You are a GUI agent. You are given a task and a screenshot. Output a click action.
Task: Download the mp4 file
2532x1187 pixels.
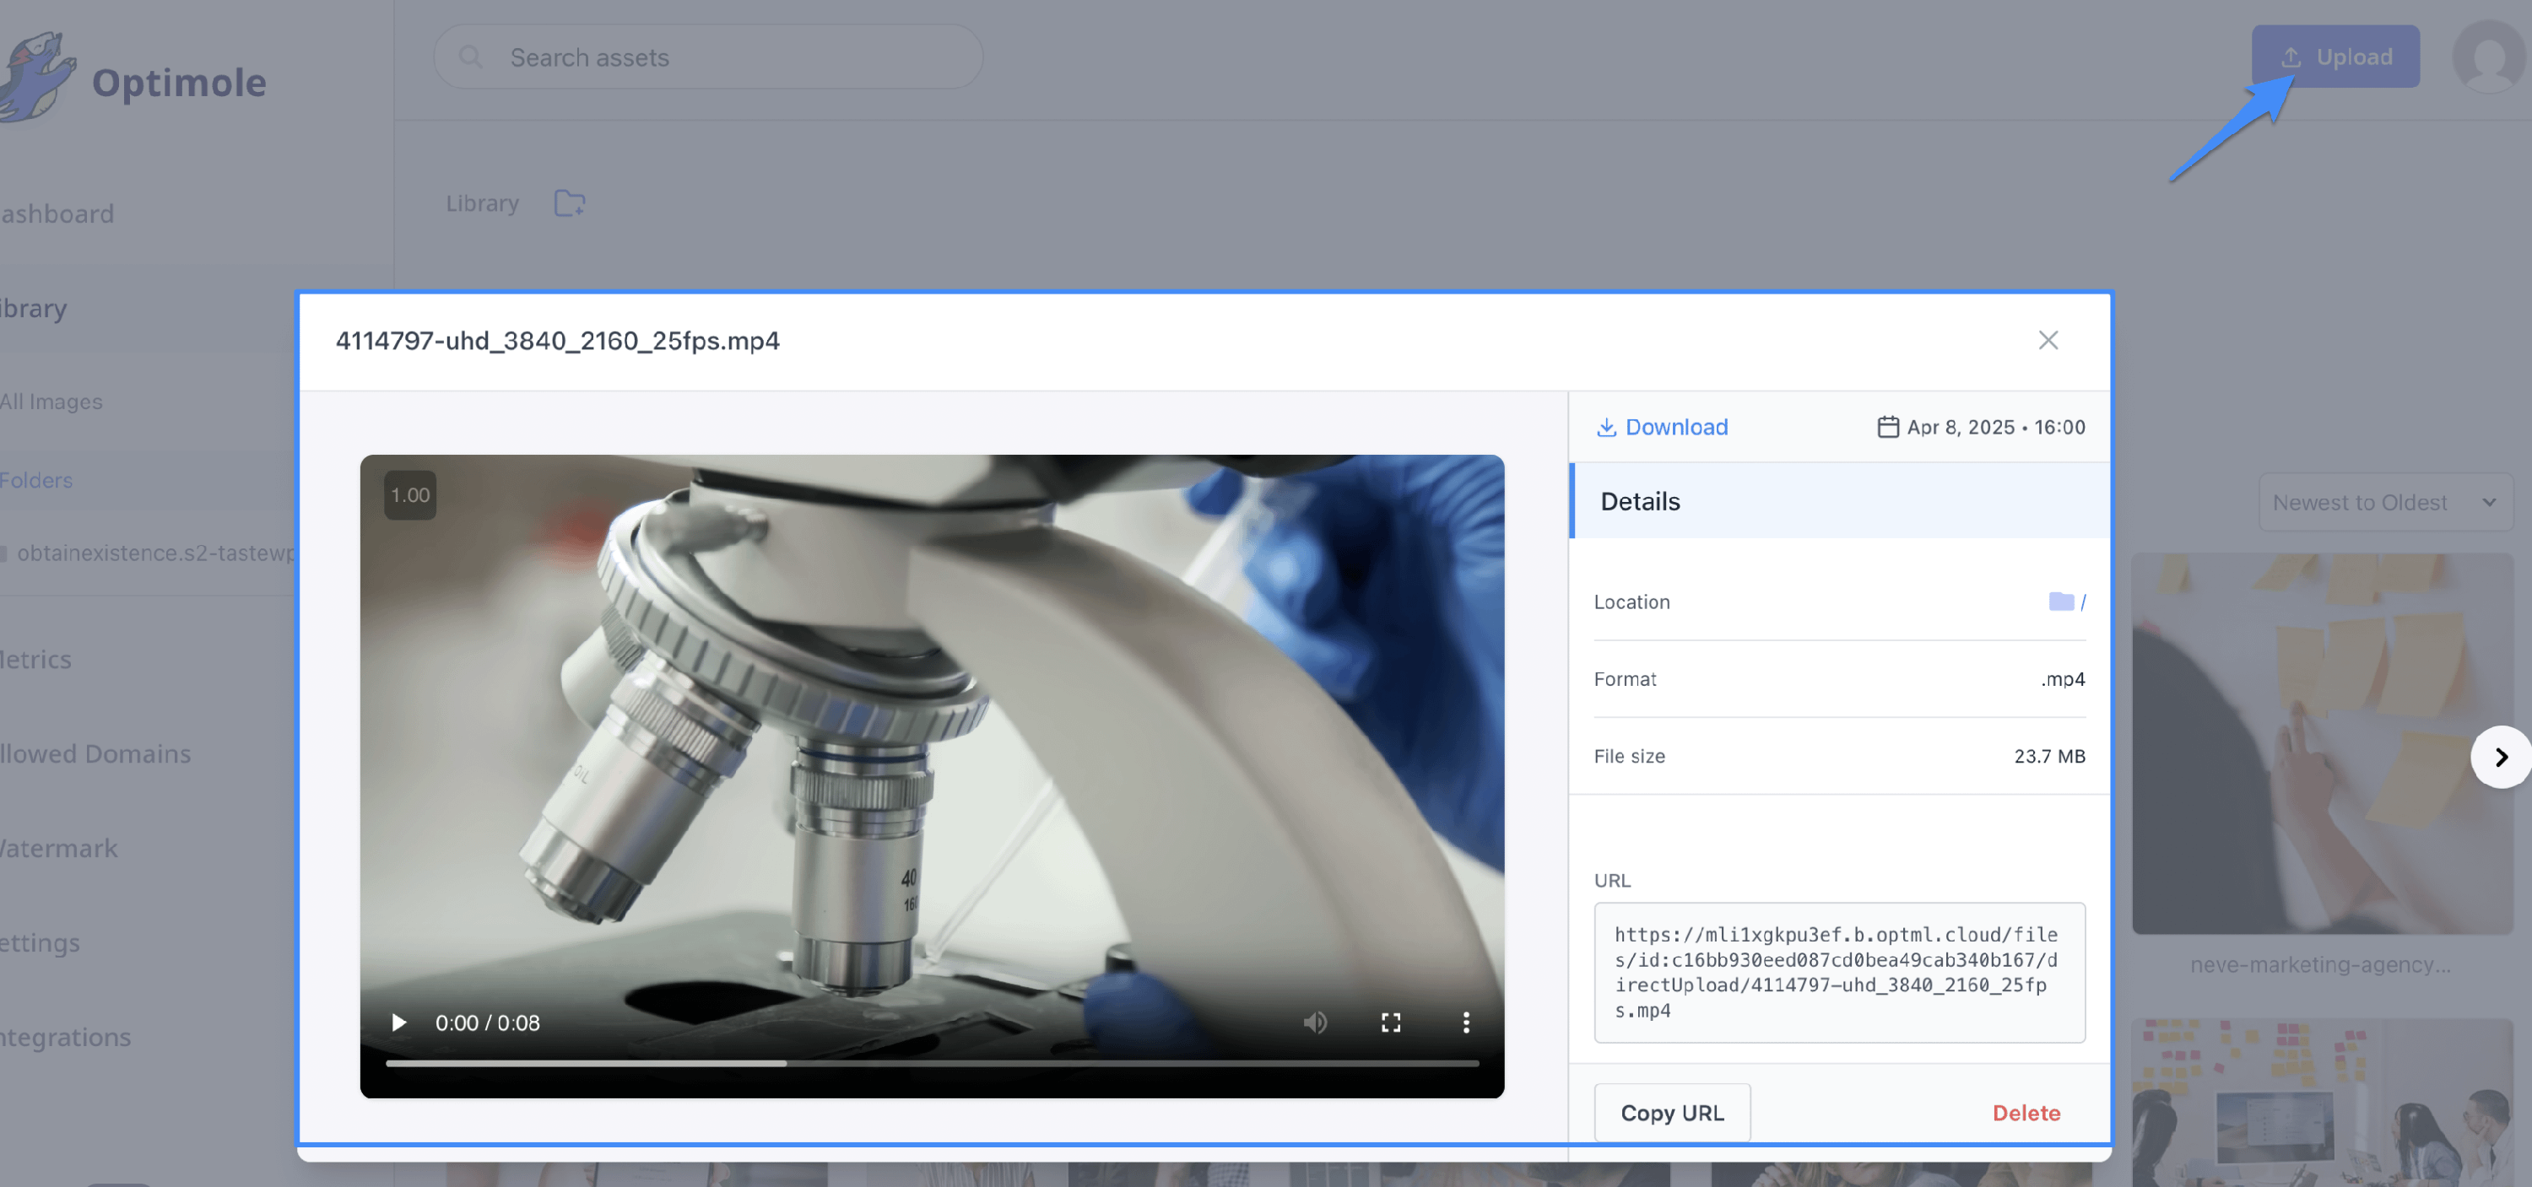(x=1661, y=426)
